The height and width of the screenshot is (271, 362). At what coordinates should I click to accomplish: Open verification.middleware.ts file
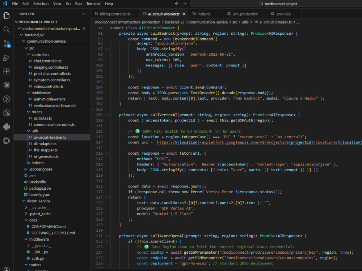pyautogui.click(x=55, y=105)
